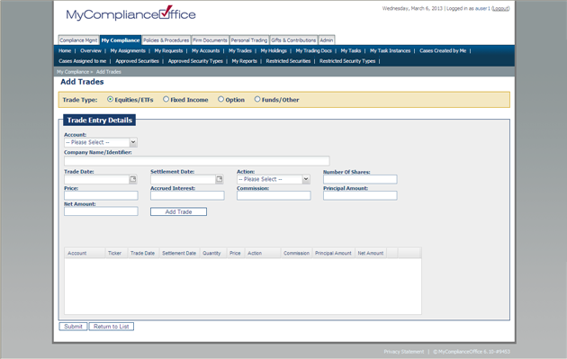
Task: Click the Logout link
Action: 500,9
